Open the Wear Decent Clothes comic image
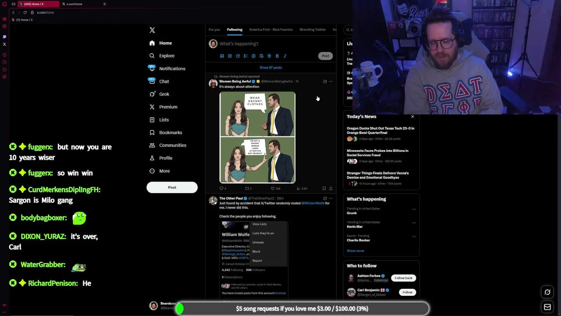 click(257, 137)
